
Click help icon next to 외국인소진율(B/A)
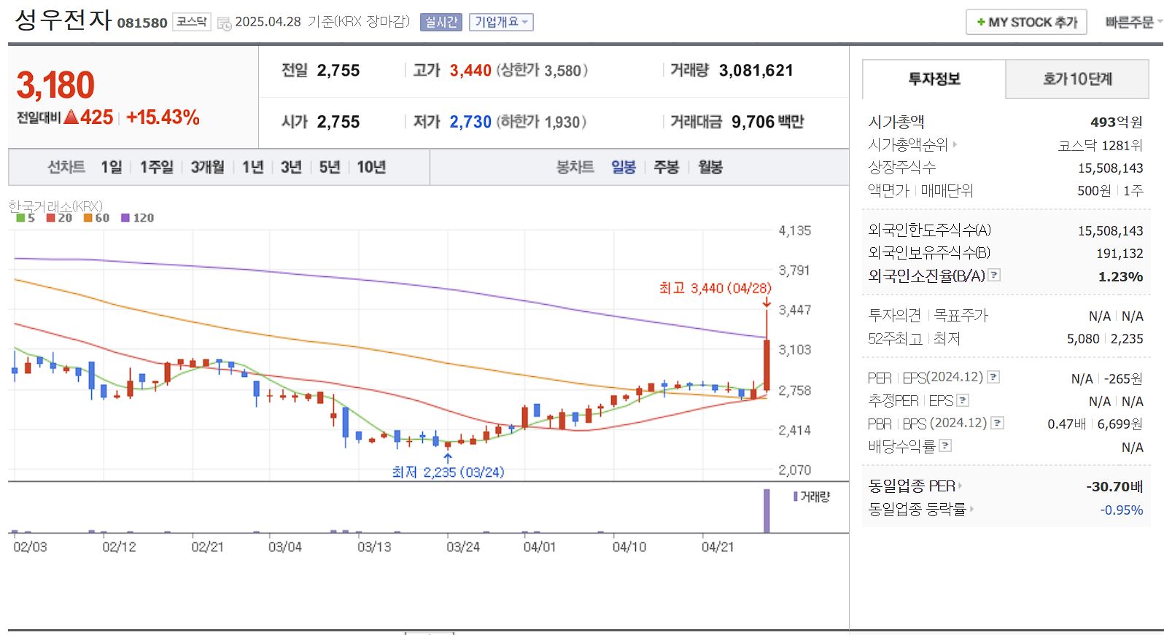point(994,275)
